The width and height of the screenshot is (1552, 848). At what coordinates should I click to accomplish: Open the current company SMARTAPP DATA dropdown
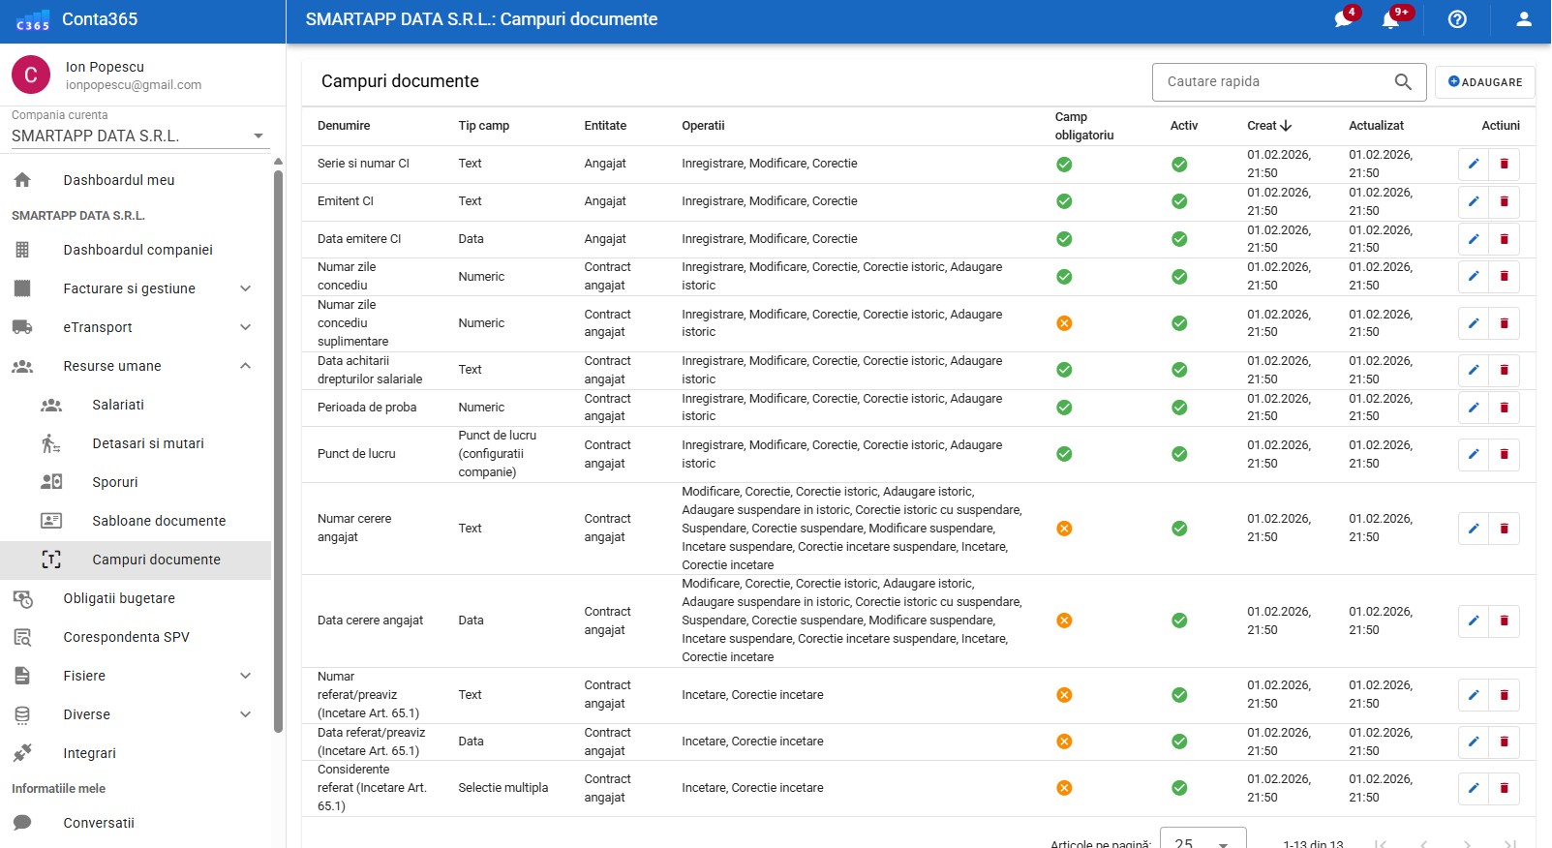[x=137, y=136]
